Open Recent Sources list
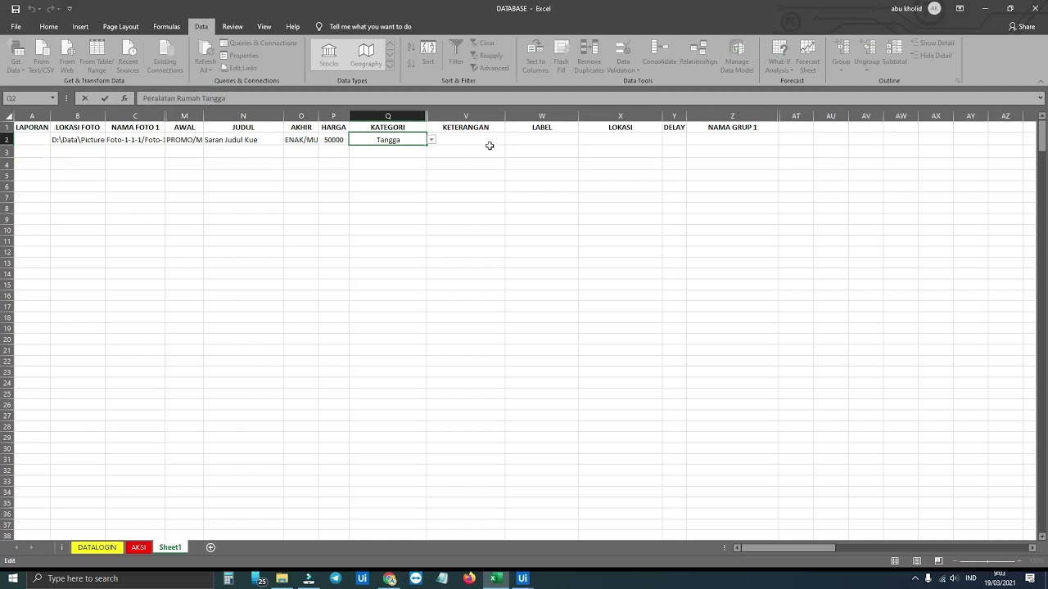The width and height of the screenshot is (1048, 589). 128,56
